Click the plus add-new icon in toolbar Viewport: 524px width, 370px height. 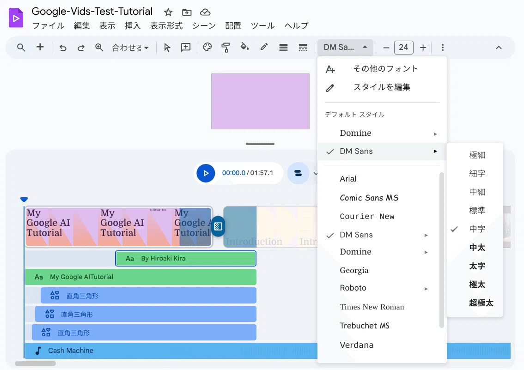(40, 47)
